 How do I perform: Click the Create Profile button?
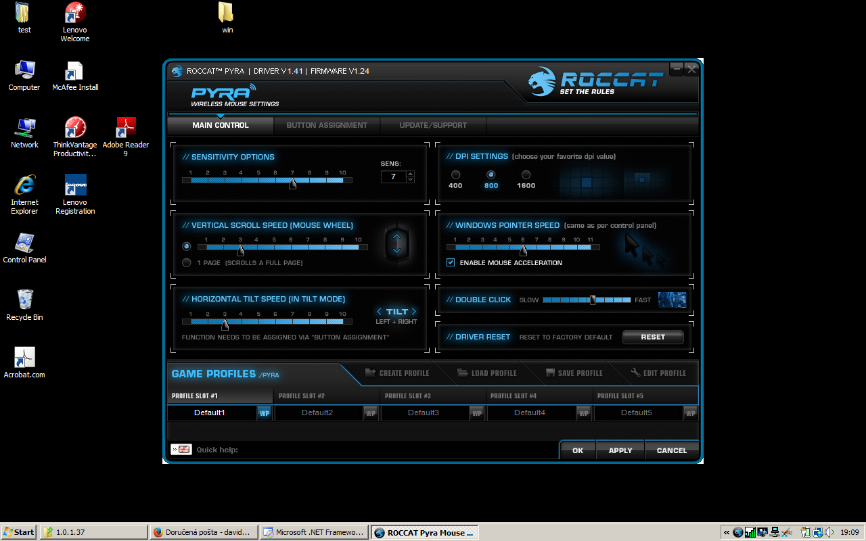(397, 373)
